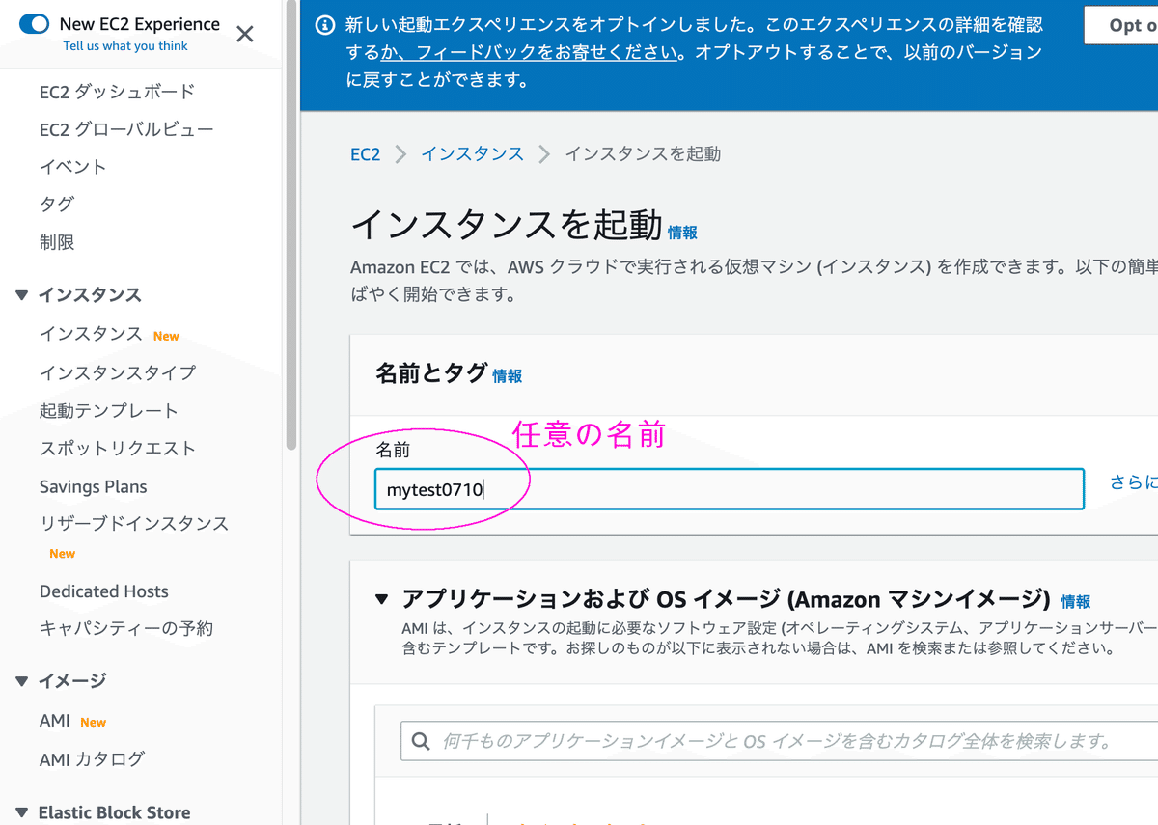Open 制限 in the sidebar
1158x825 pixels.
[57, 242]
